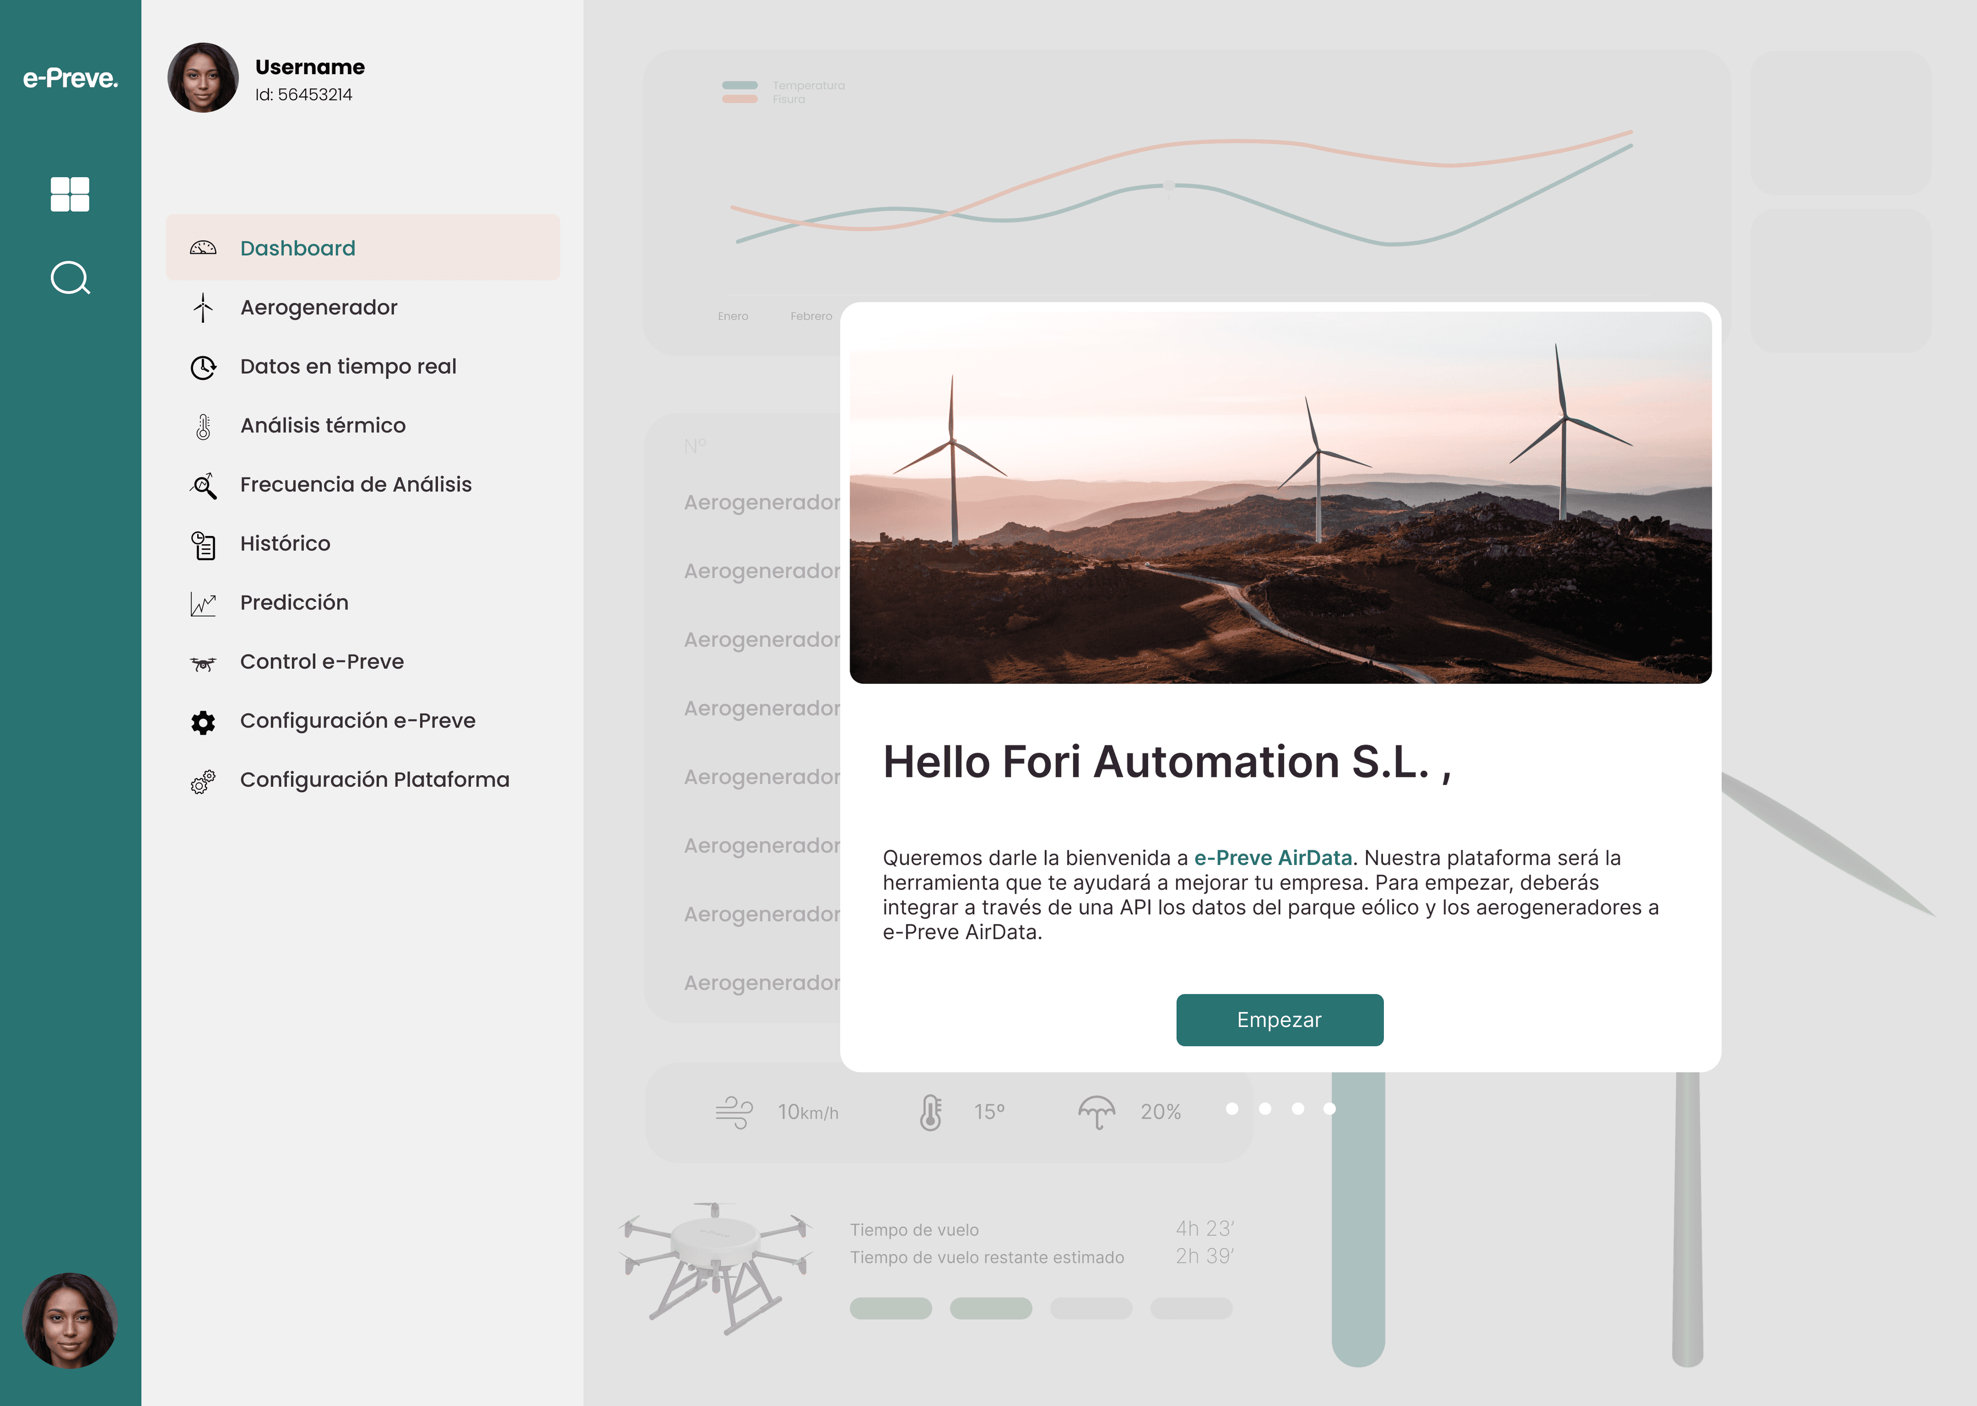Image resolution: width=1977 pixels, height=1406 pixels.
Task: Click the Fisura legend swatch
Action: pyautogui.click(x=740, y=99)
